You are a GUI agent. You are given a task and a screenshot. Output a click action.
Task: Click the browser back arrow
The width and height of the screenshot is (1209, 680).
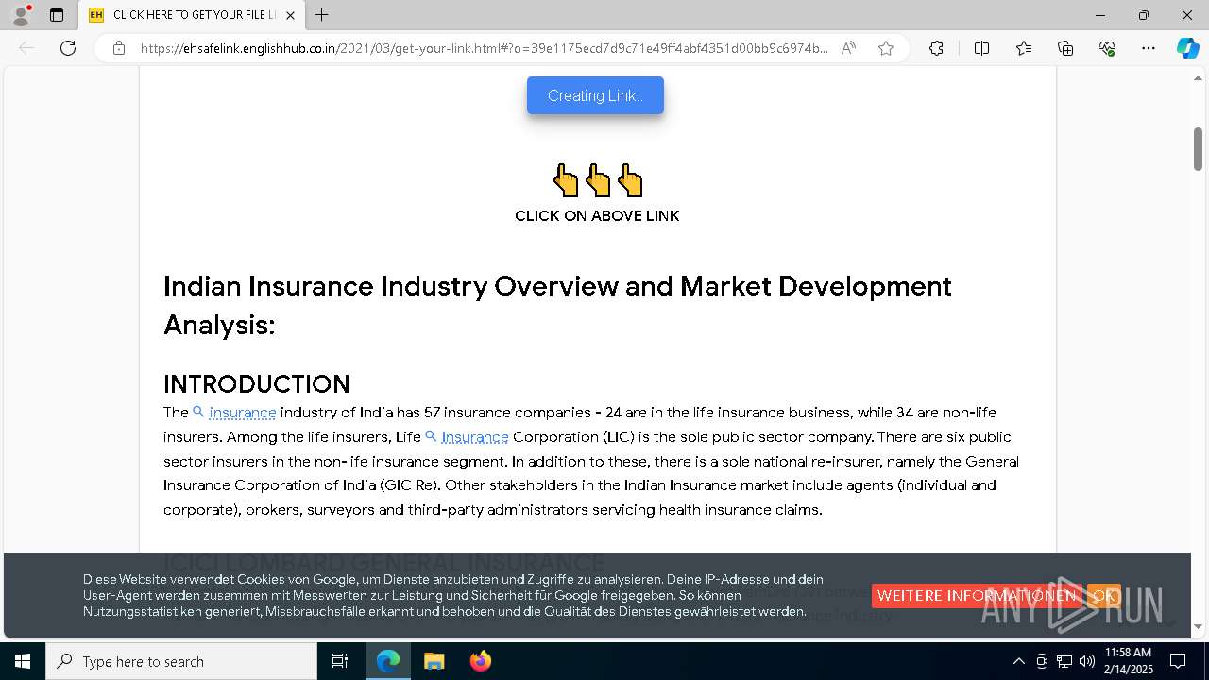click(x=26, y=48)
